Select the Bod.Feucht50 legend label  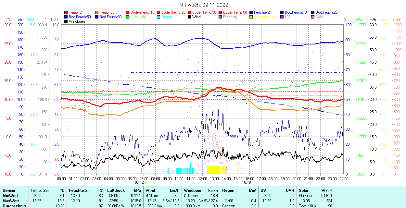80,17
